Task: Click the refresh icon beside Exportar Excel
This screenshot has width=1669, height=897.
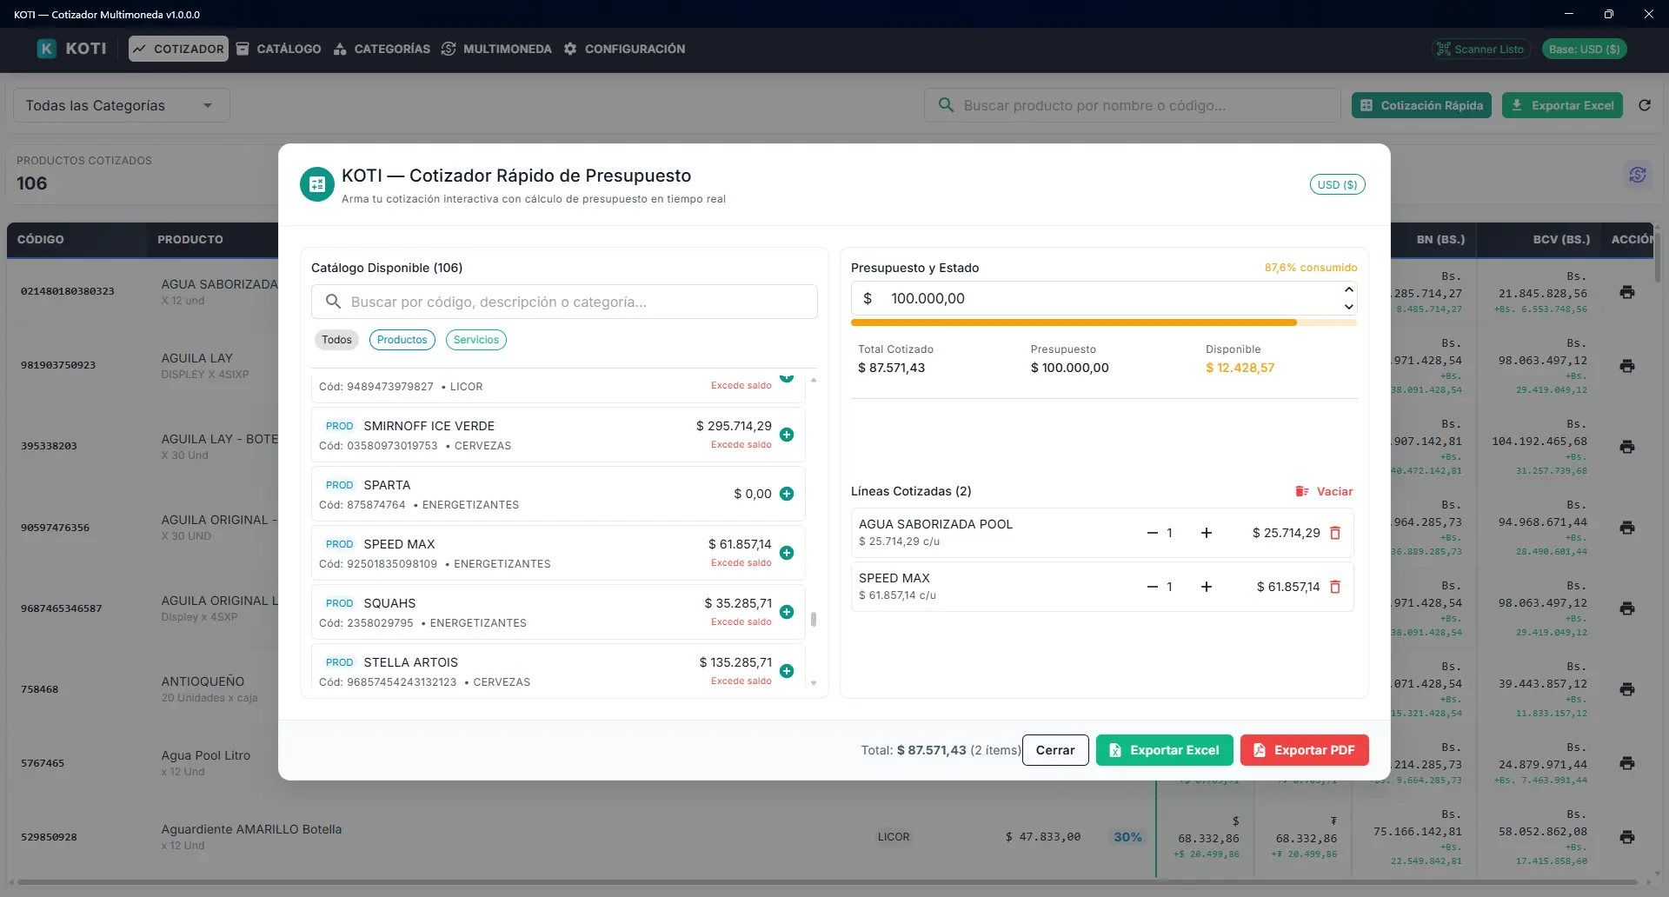Action: click(1645, 105)
